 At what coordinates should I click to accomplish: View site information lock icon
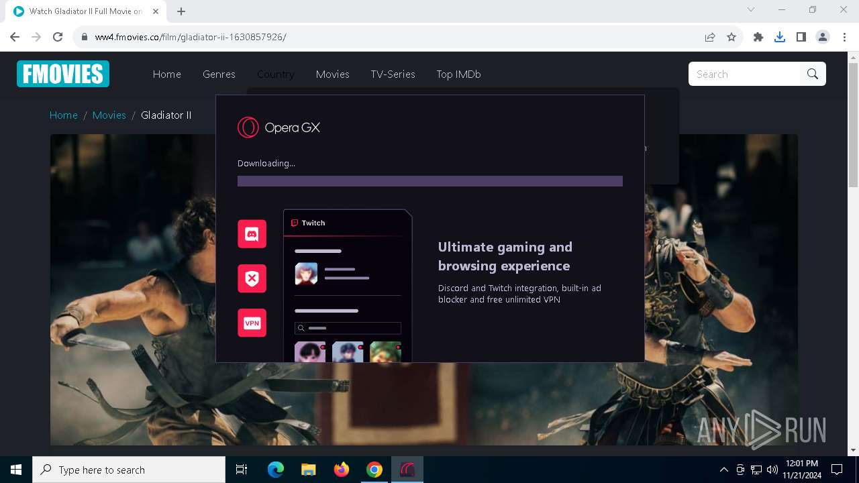pos(84,37)
